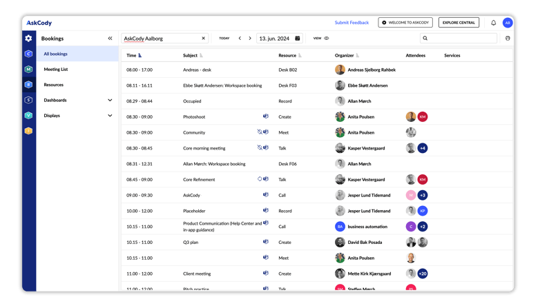
Task: Click the Teams icon on Photoshoot row
Action: tap(266, 116)
